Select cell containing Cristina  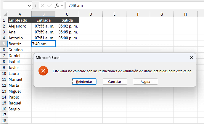(20, 50)
